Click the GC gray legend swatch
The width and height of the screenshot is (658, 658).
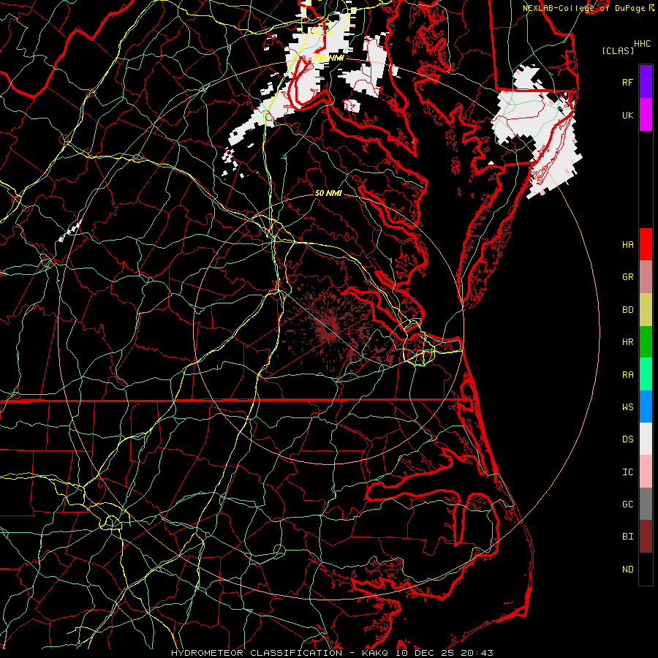click(x=646, y=504)
